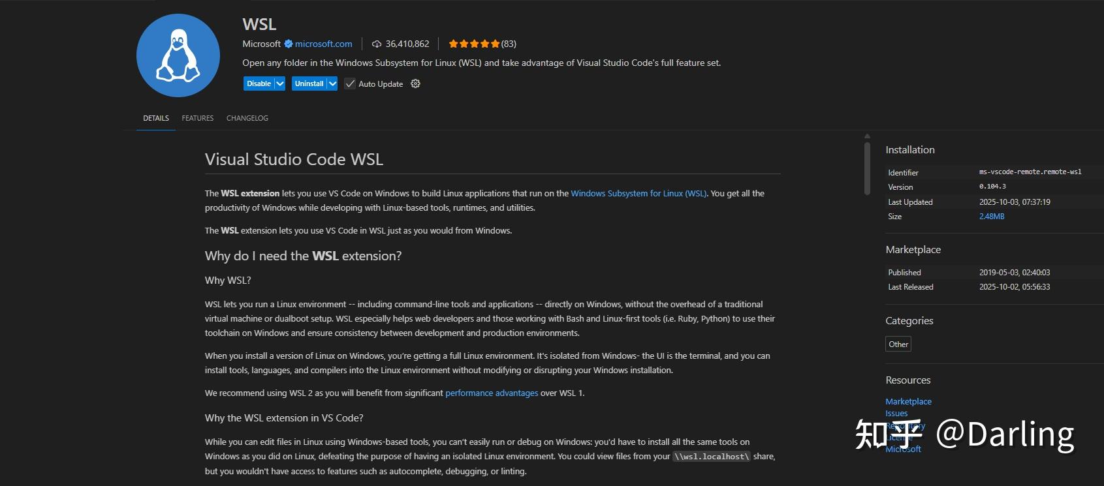Click the Disable button
Image resolution: width=1104 pixels, height=486 pixels.
point(258,84)
